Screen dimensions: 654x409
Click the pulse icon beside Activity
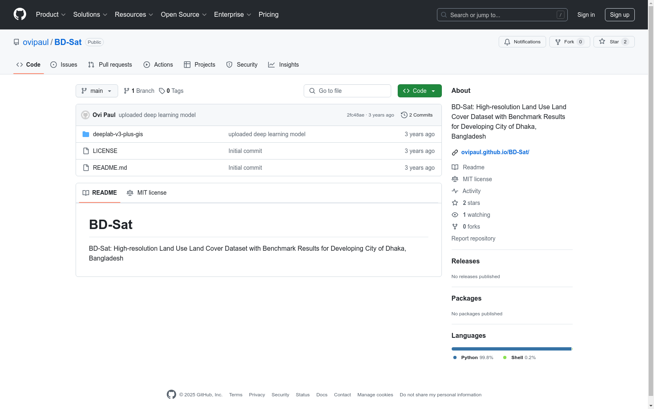click(455, 191)
